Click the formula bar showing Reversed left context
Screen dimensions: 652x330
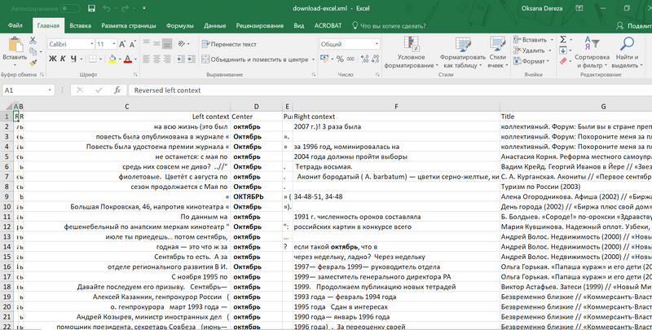390,90
